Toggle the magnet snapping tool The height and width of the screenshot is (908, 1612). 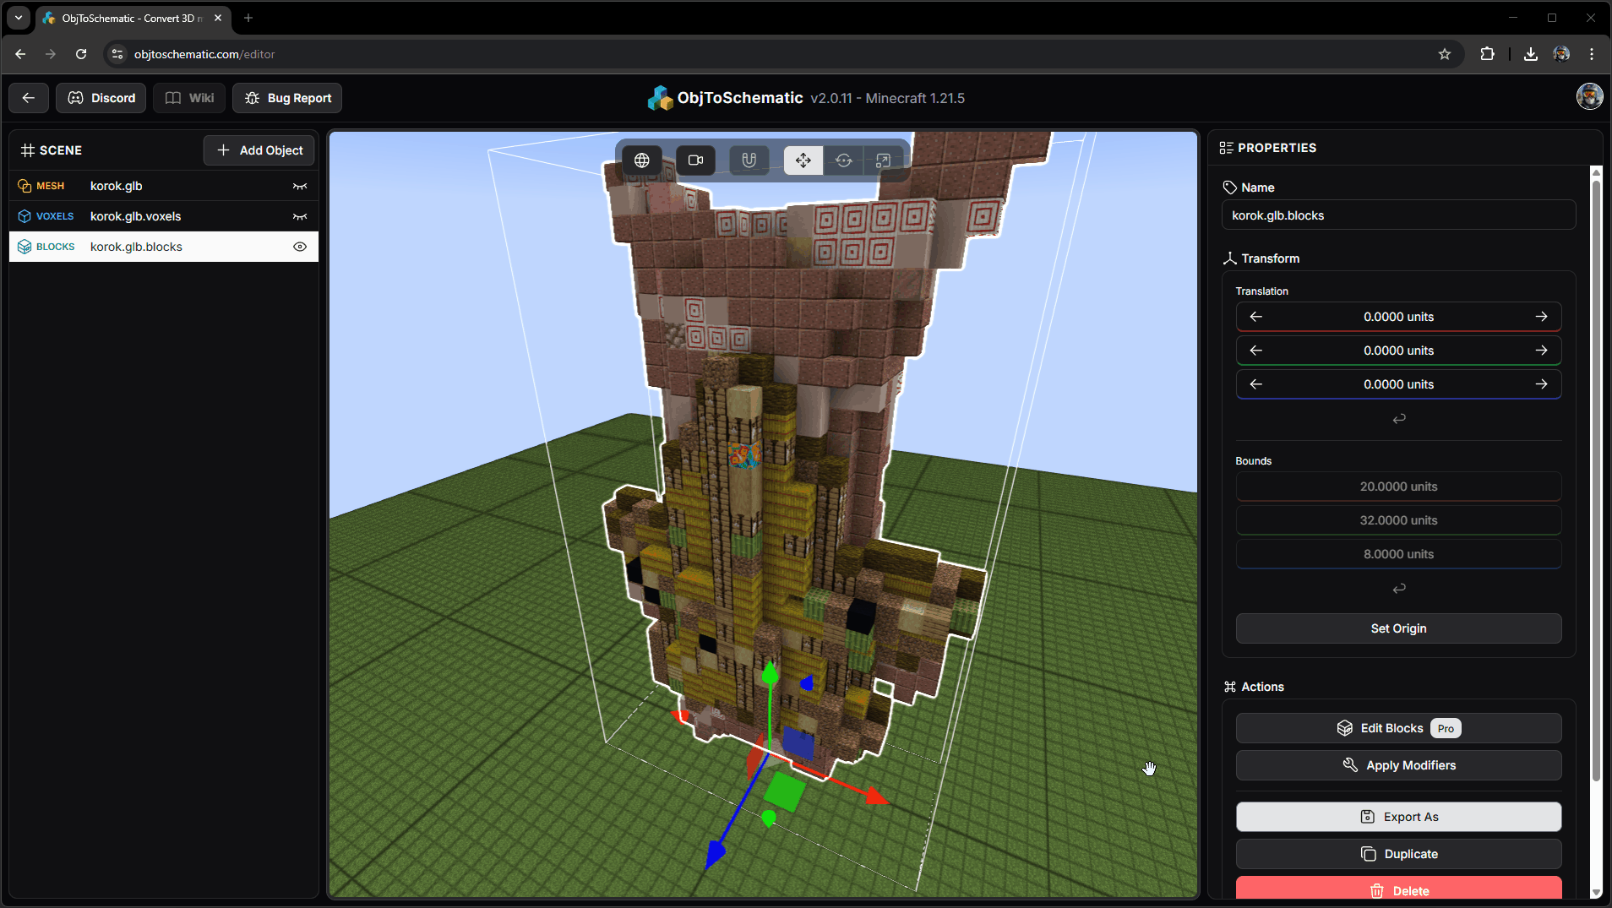tap(749, 160)
